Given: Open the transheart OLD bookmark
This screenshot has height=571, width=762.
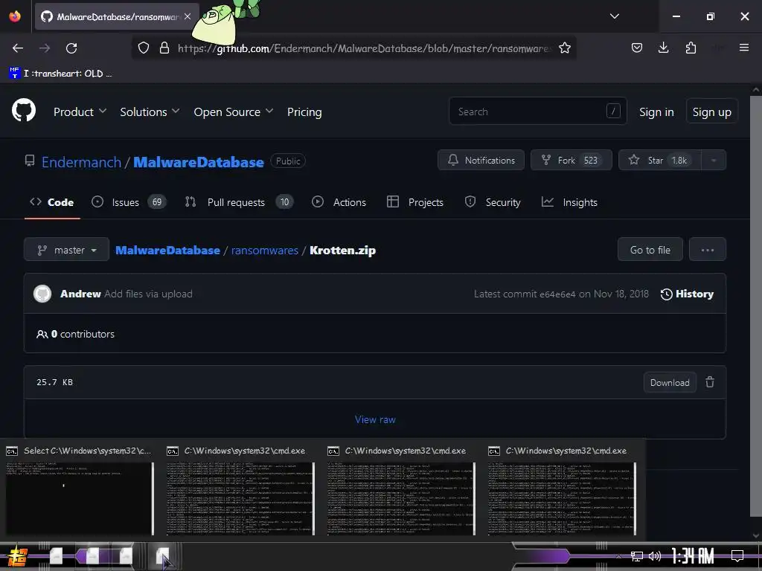Looking at the screenshot, I should point(61,74).
